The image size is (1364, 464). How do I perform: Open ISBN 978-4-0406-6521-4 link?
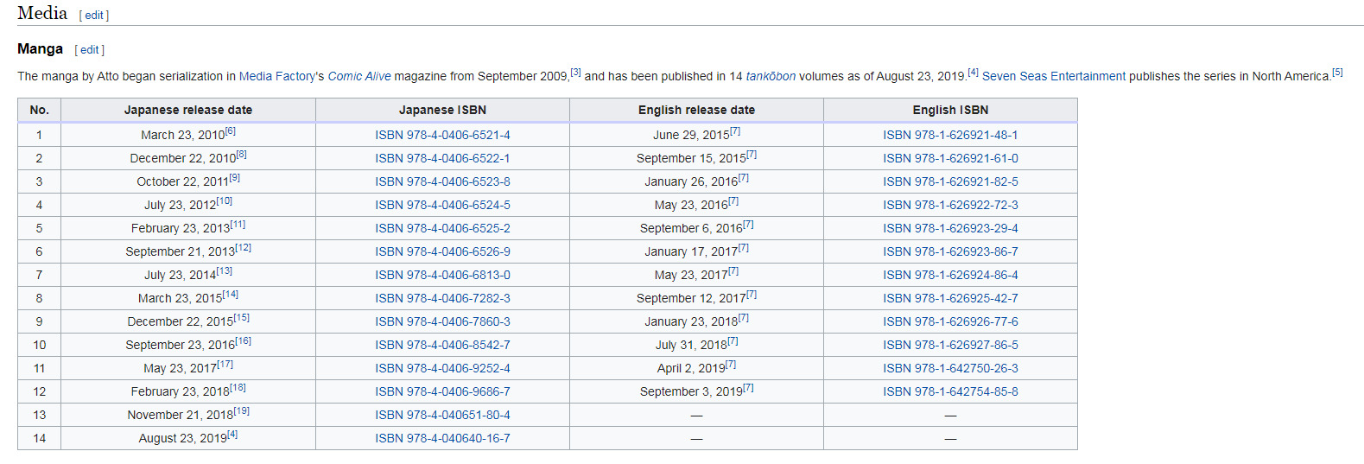(x=442, y=136)
